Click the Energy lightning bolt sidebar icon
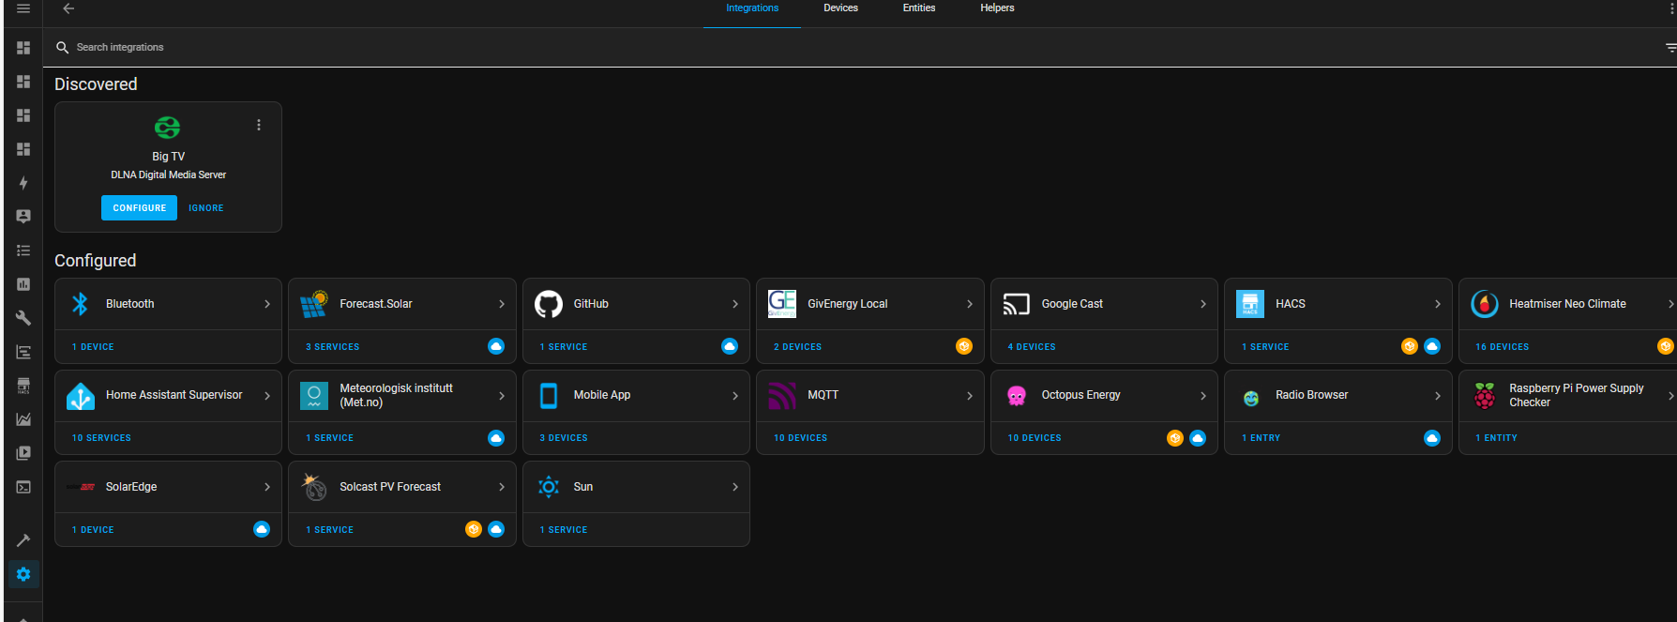This screenshot has height=622, width=1677. [x=23, y=183]
